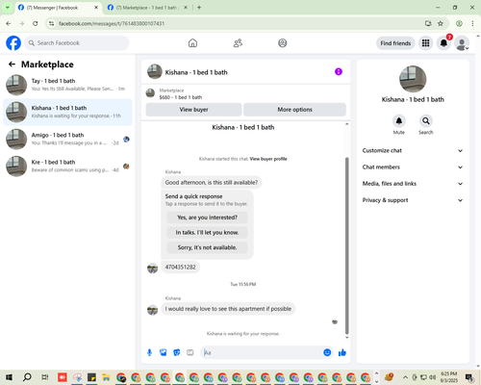
Task: Select quick response 'In talks. I'll let you know.'
Action: (207, 232)
